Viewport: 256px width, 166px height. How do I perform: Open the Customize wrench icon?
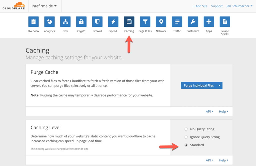click(x=193, y=22)
